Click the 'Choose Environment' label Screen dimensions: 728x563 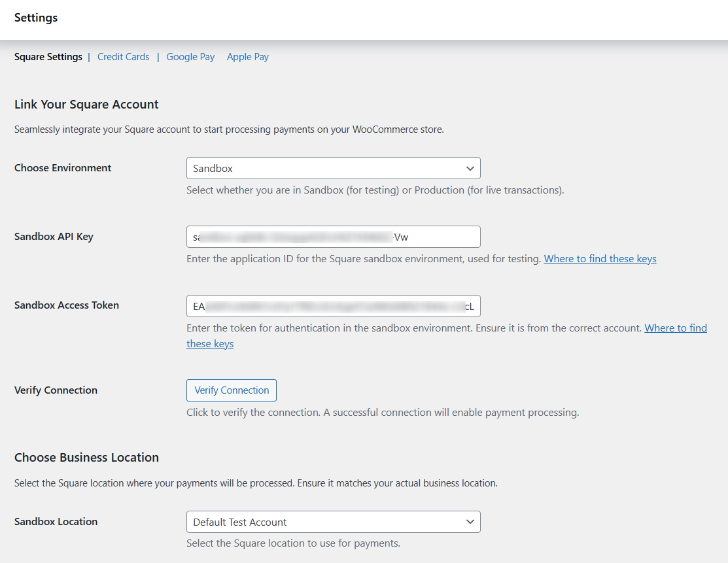(x=63, y=168)
